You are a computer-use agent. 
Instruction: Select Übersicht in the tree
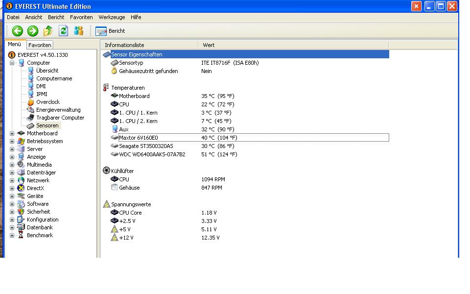pyautogui.click(x=47, y=71)
